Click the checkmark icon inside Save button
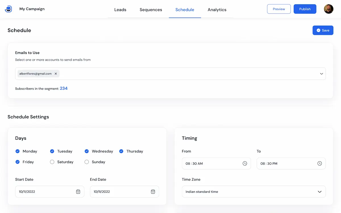This screenshot has width=341, height=213. click(319, 30)
